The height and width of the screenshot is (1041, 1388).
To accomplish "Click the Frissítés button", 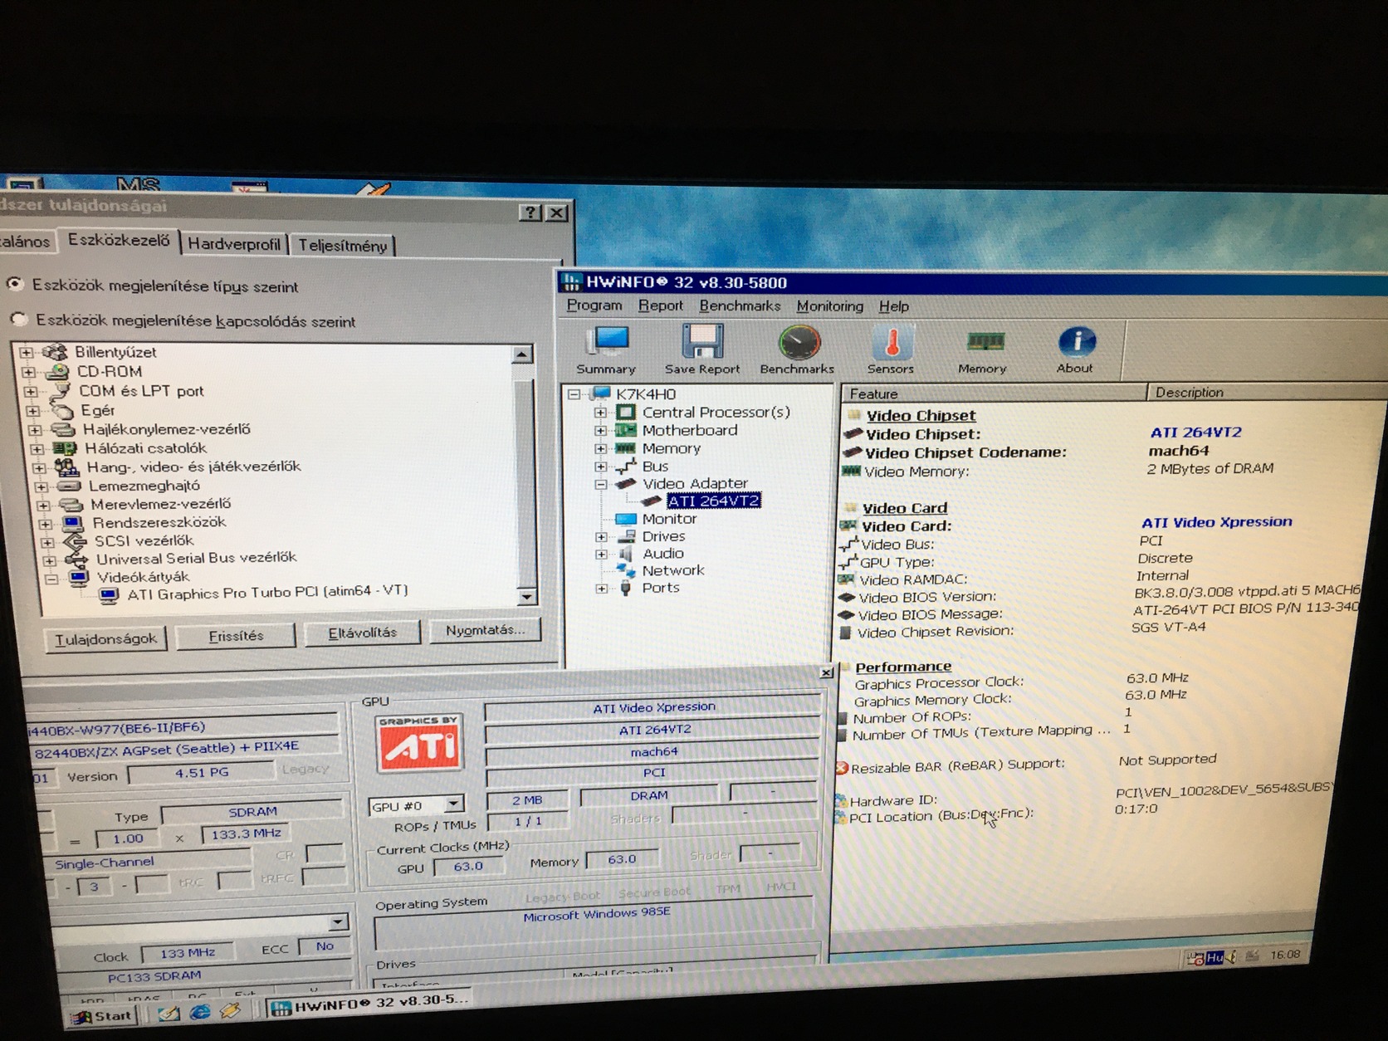I will click(x=237, y=636).
